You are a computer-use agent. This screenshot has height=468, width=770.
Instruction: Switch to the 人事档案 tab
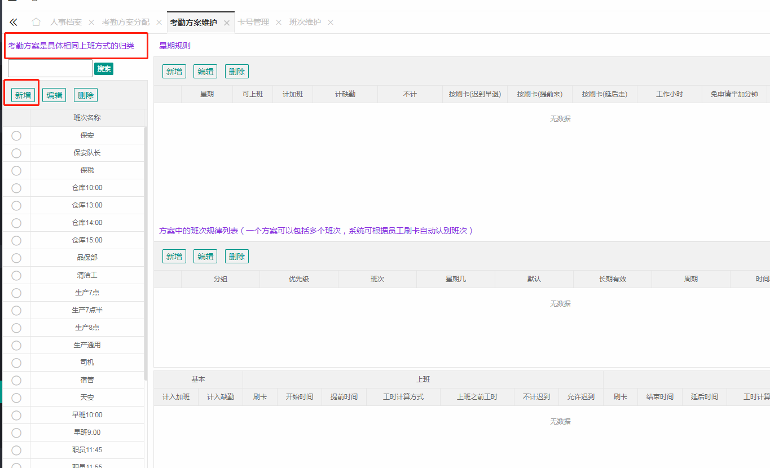66,22
